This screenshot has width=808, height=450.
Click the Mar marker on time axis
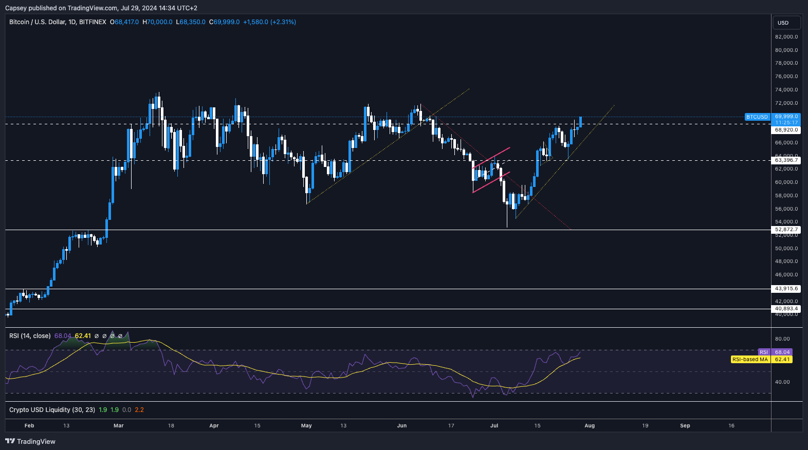(119, 426)
